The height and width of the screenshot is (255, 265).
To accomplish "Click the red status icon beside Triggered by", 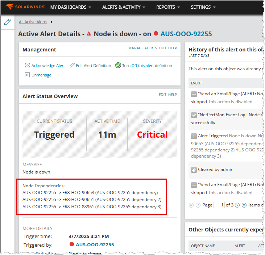I will tap(72, 244).
